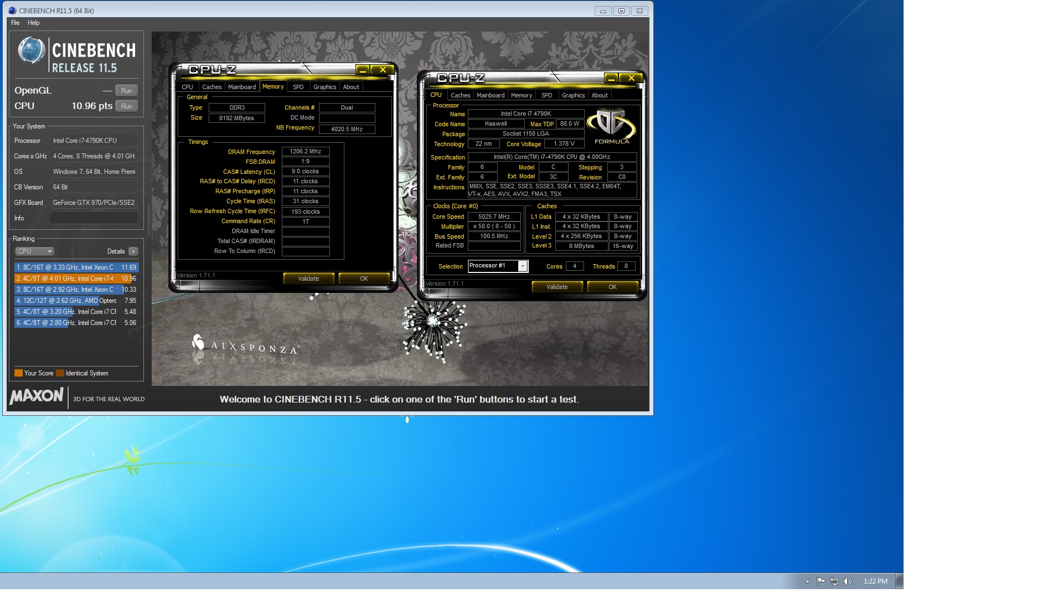Open Graphics tab in right CPU-Z window

(573, 95)
